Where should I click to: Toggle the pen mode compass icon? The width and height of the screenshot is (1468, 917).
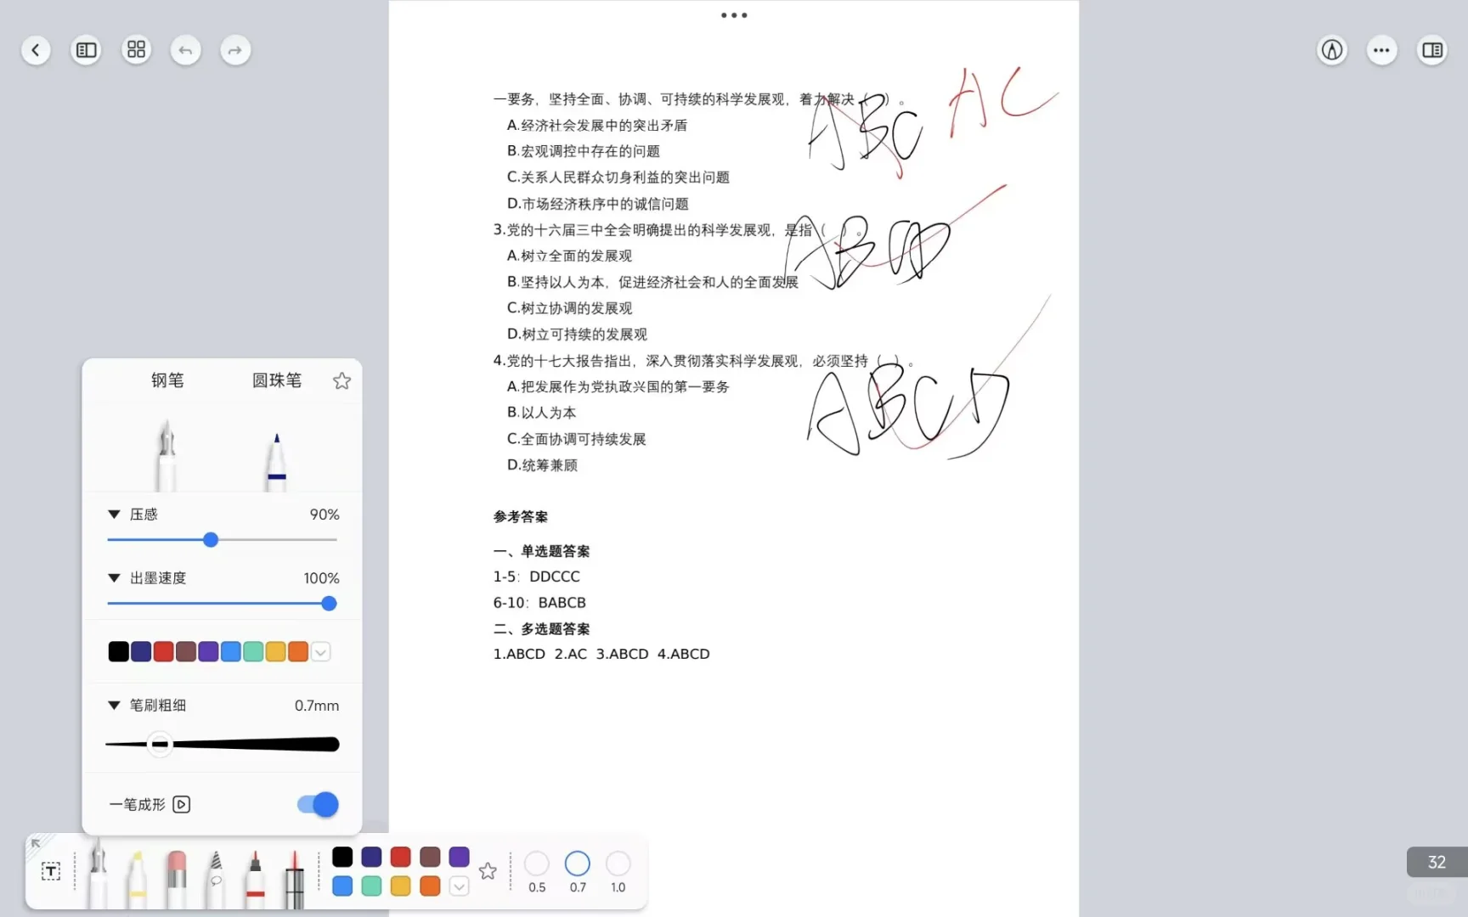(x=1331, y=50)
